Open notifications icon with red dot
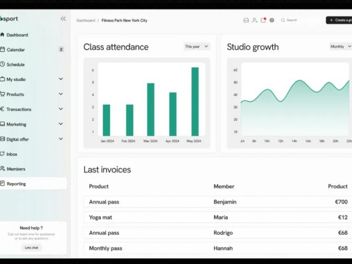This screenshot has width=352, height=264. (263, 20)
